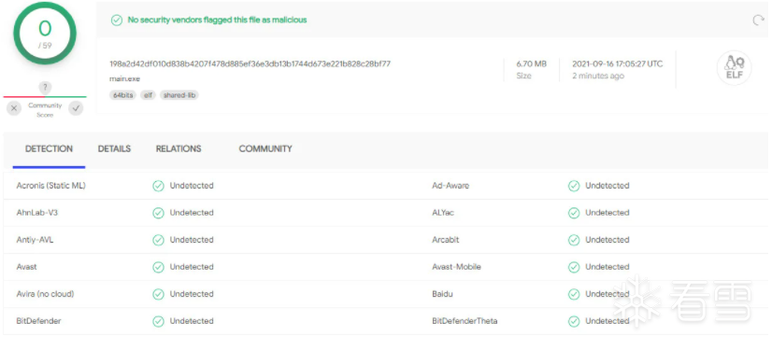Click the Ad-Aware Undetected check icon
The image size is (772, 350).
pos(574,186)
